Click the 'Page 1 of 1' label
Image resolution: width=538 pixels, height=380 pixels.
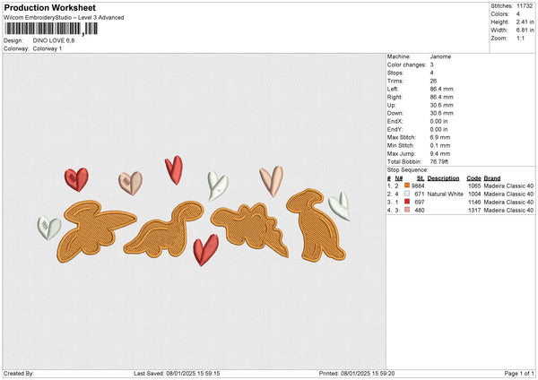[519, 374]
